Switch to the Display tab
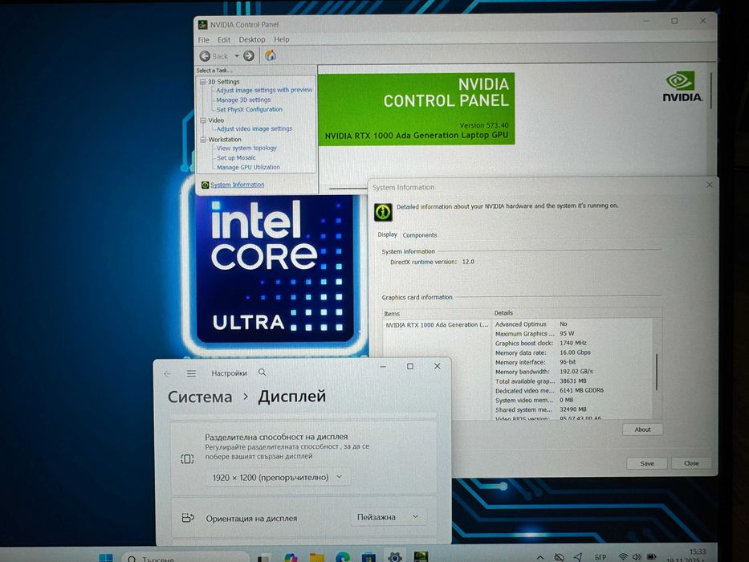The width and height of the screenshot is (749, 562). point(388,234)
